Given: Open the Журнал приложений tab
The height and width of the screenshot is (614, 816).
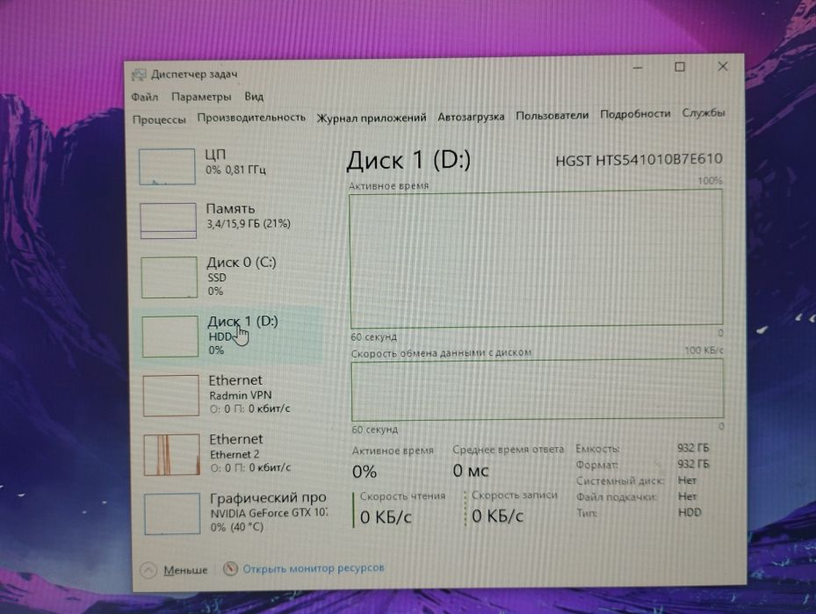Looking at the screenshot, I should (x=372, y=118).
